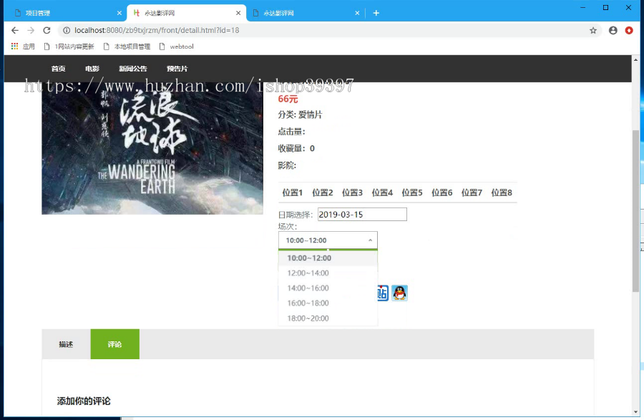Viewport: 644px width, 420px height.
Task: Click the 收藏量: 0 text
Action: pyautogui.click(x=296, y=149)
